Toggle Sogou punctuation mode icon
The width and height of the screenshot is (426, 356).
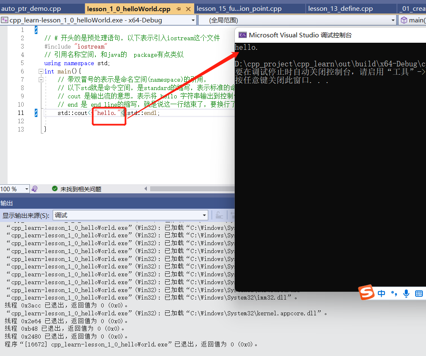click(x=394, y=293)
